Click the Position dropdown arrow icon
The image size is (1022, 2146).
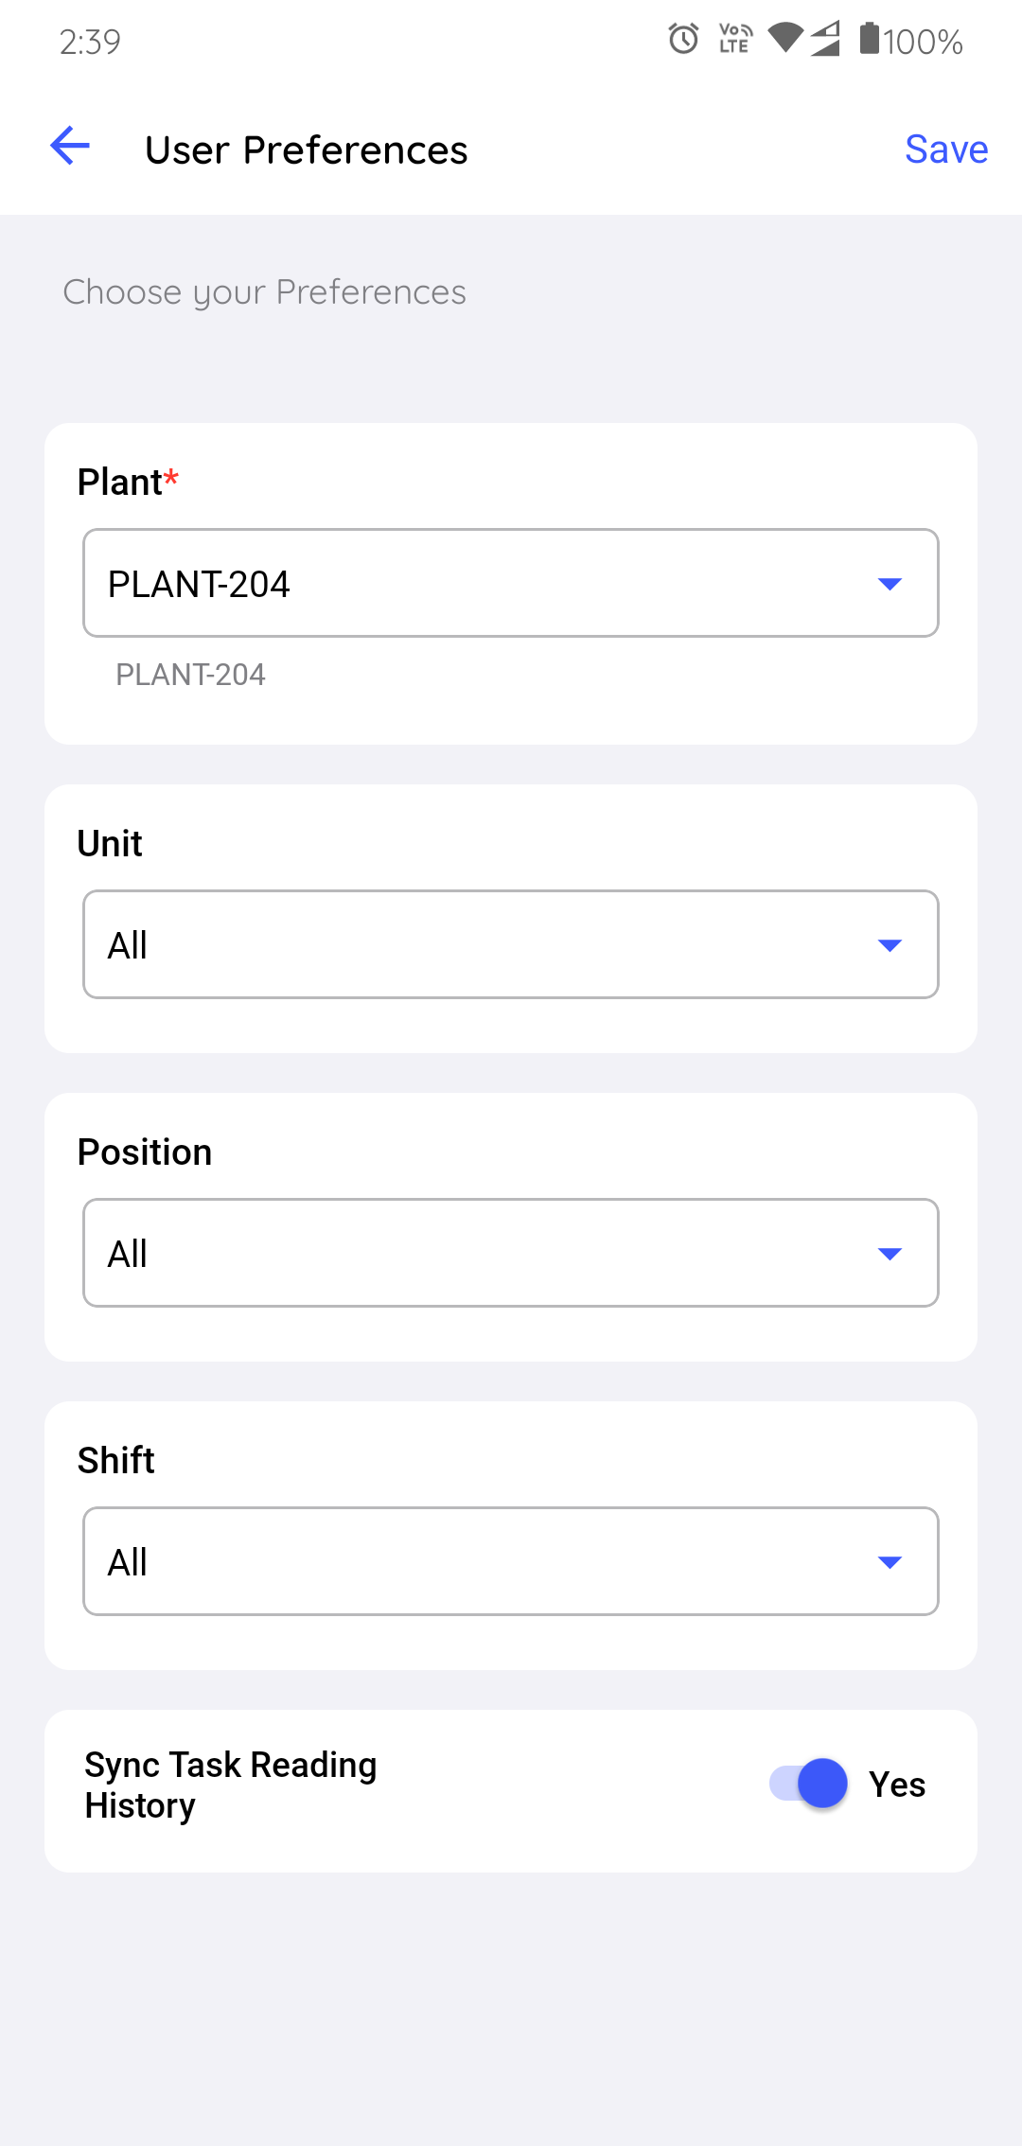point(890,1254)
